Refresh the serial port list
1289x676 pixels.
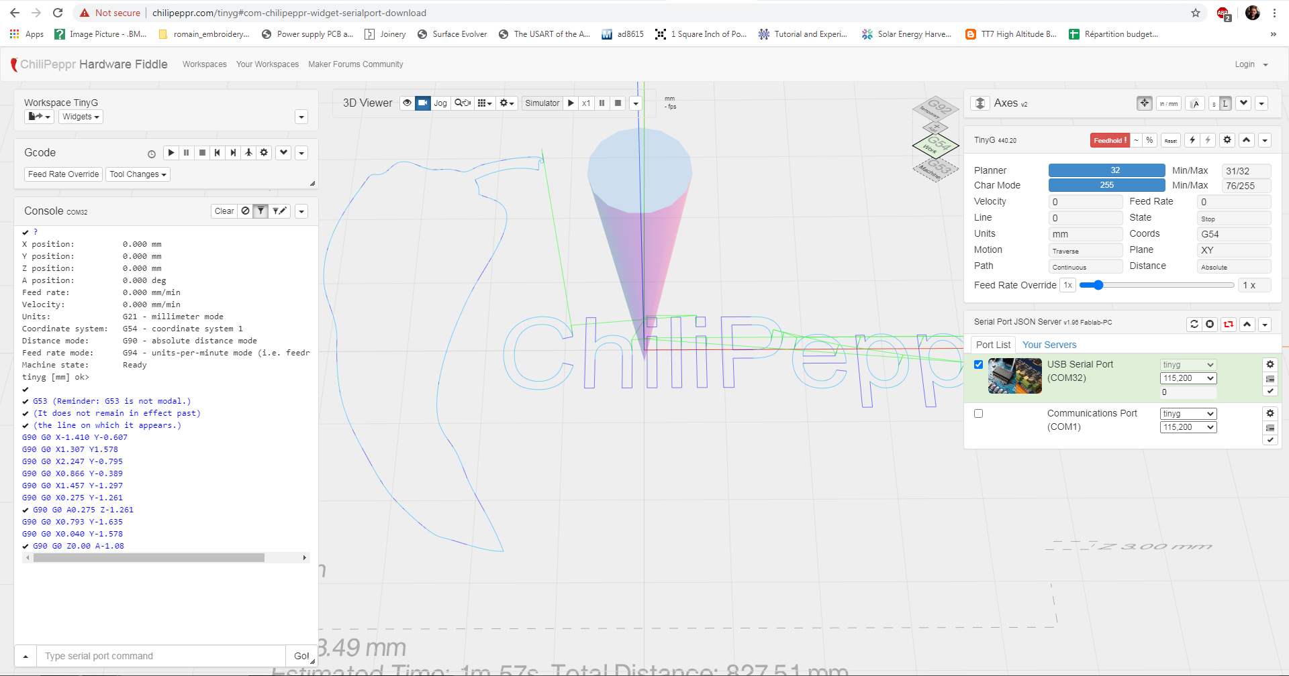tap(1194, 325)
